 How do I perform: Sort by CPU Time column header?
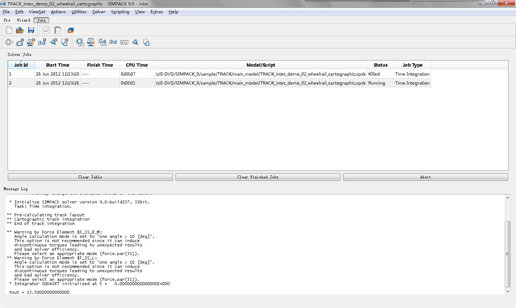137,65
